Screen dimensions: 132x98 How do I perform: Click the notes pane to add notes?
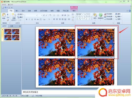pos(59,92)
